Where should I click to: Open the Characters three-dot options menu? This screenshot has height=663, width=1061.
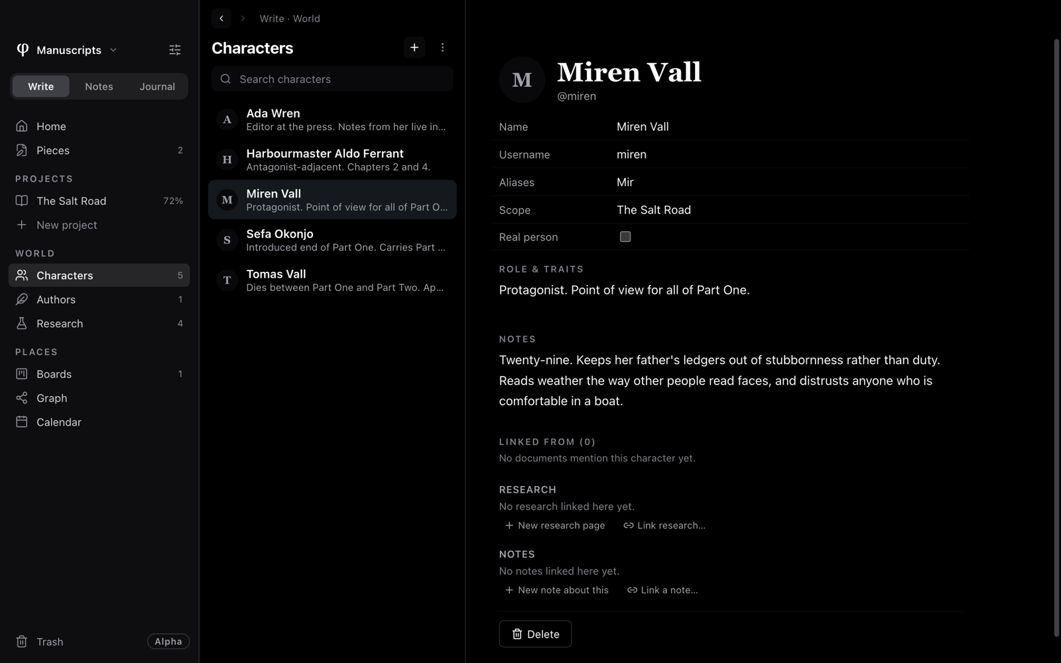click(x=442, y=48)
